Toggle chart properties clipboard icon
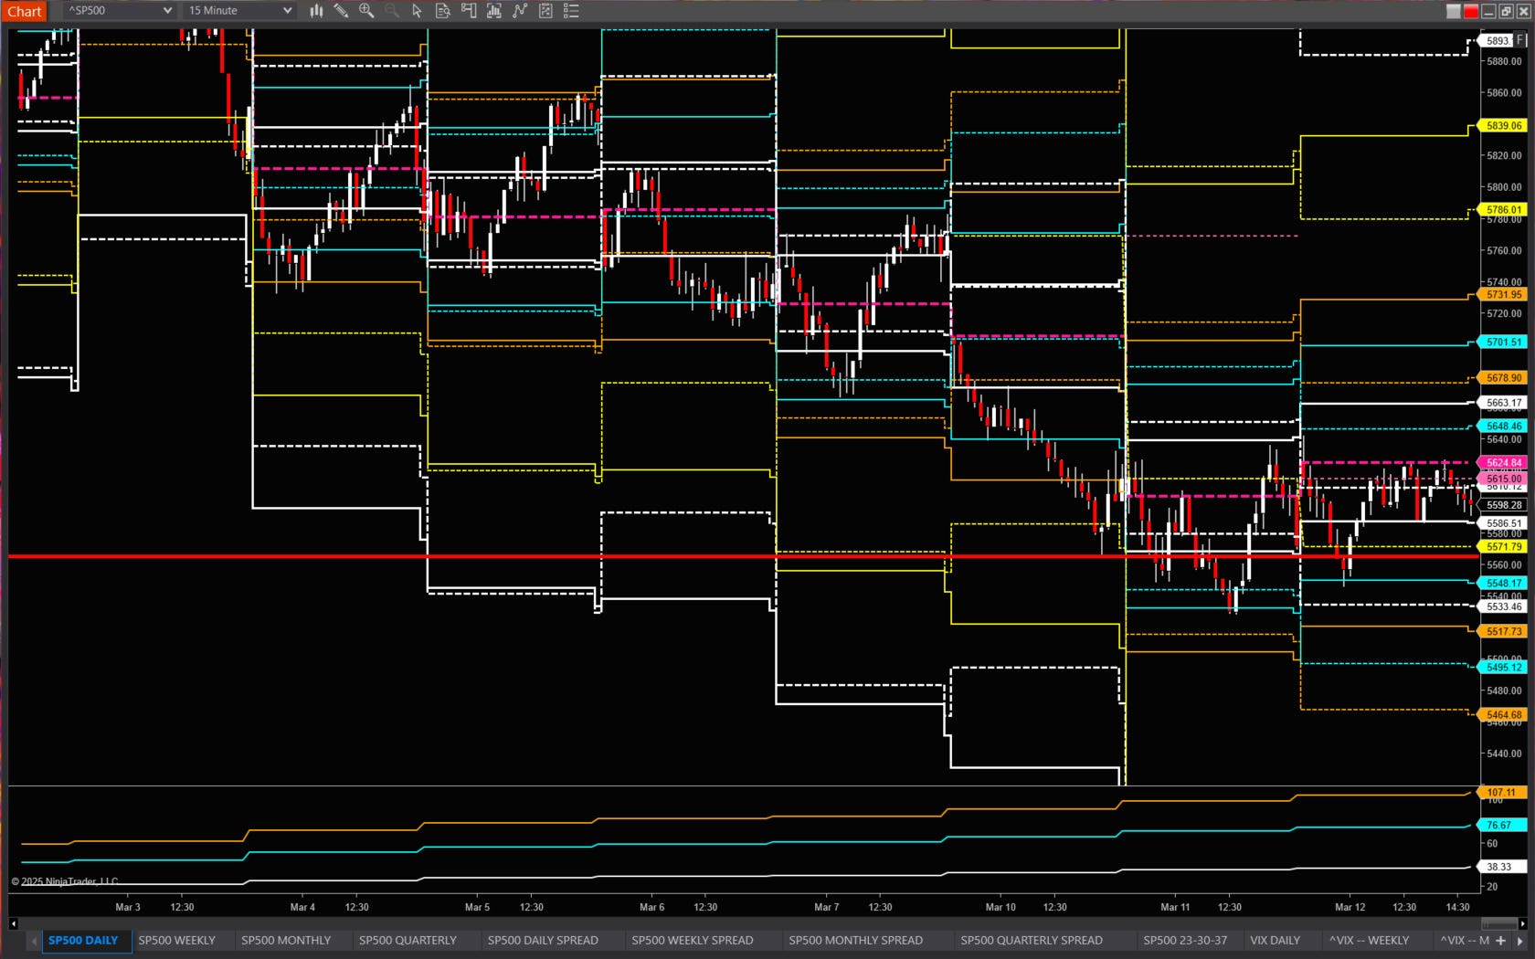 [x=545, y=10]
